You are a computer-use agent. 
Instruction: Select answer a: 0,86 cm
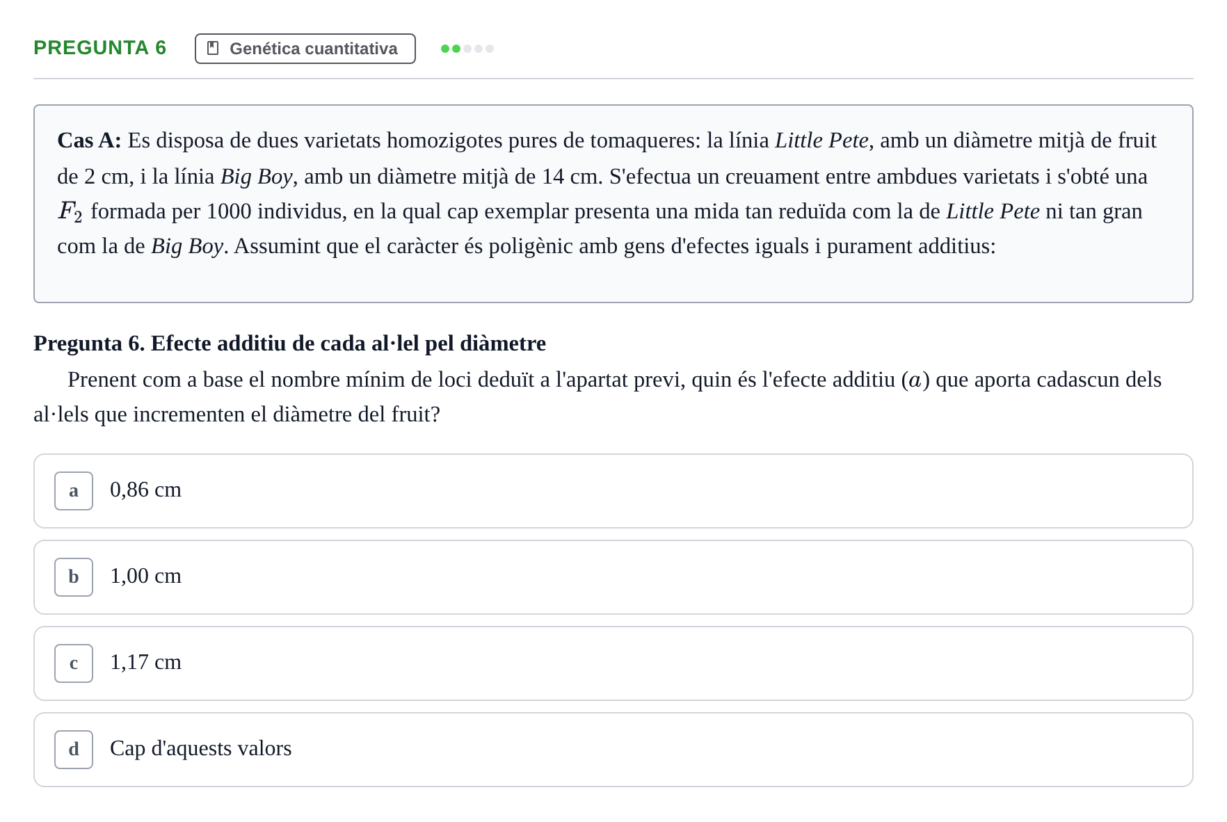613,491
